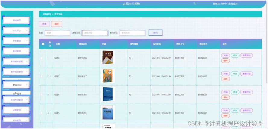The width and height of the screenshot is (268, 129).
Task: Check the checkbox for row 标题5
Action: point(41,113)
